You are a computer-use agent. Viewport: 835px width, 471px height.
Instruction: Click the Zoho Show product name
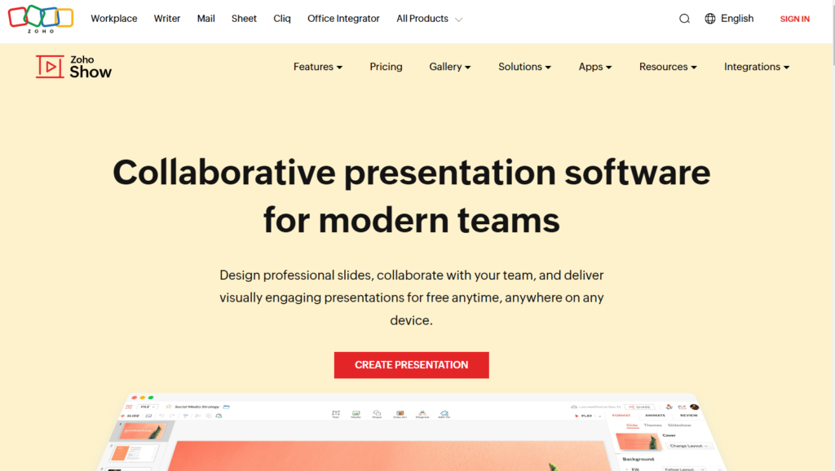pos(91,67)
